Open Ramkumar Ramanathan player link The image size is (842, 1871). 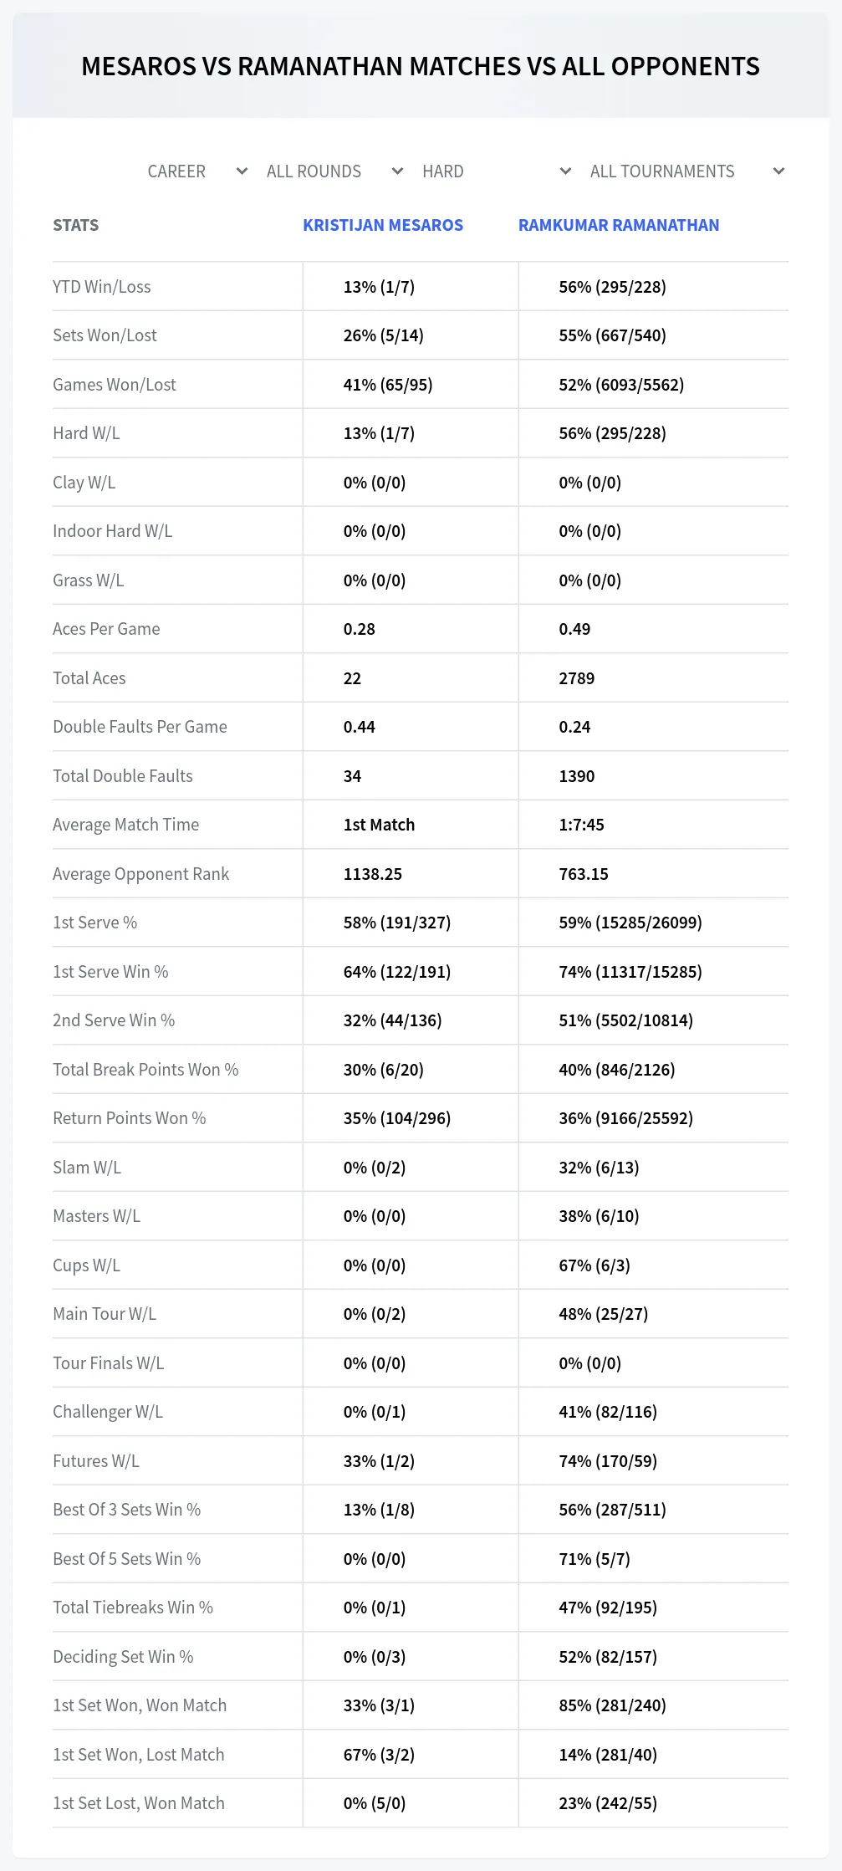619,225
